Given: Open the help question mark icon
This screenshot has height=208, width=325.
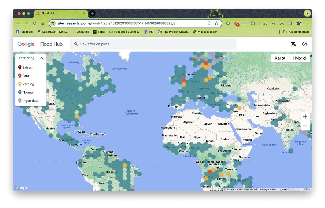Looking at the screenshot, I should pyautogui.click(x=305, y=44).
